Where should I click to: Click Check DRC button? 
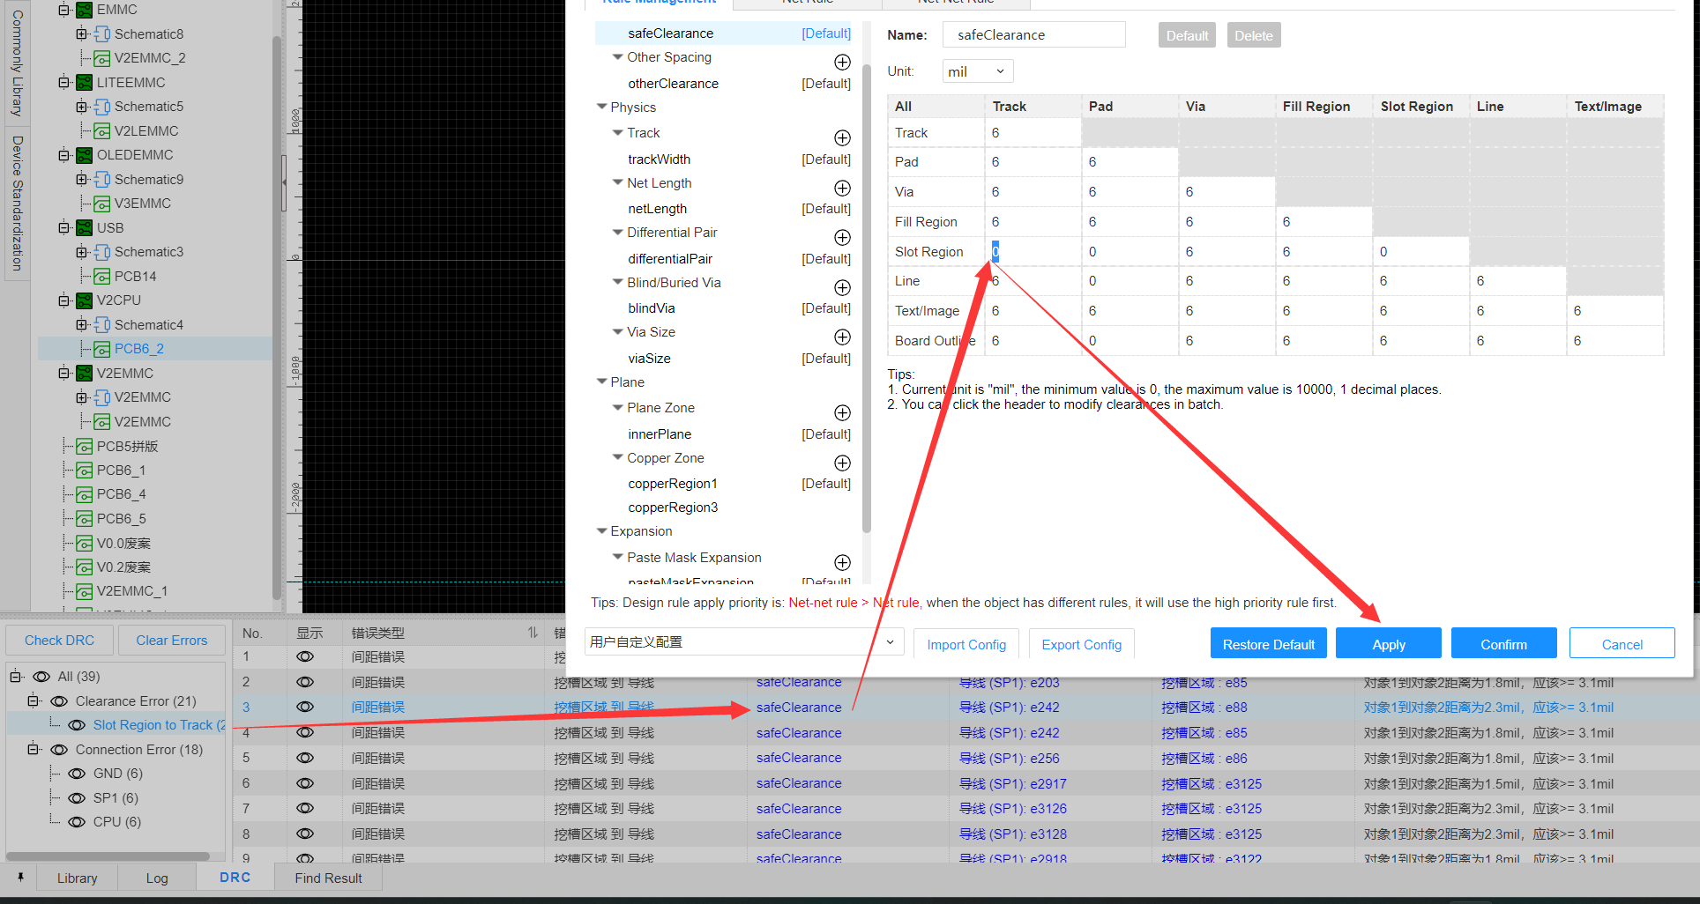pos(59,641)
